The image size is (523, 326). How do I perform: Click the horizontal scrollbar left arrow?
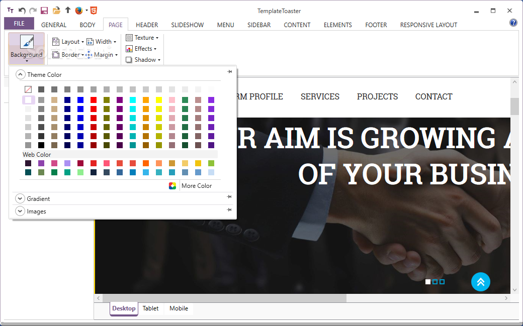pos(99,298)
